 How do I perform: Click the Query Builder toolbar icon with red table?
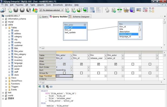(x=145, y=10)
